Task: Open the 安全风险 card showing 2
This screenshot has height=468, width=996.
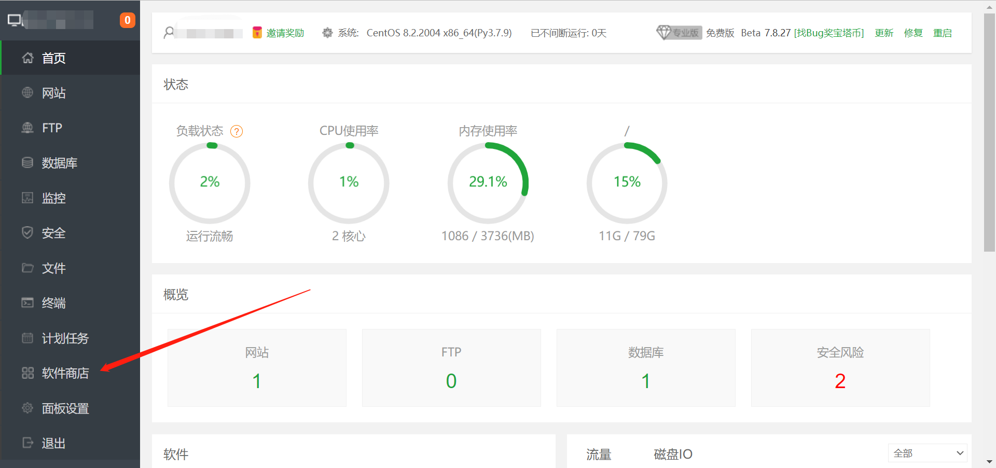Action: coord(840,368)
